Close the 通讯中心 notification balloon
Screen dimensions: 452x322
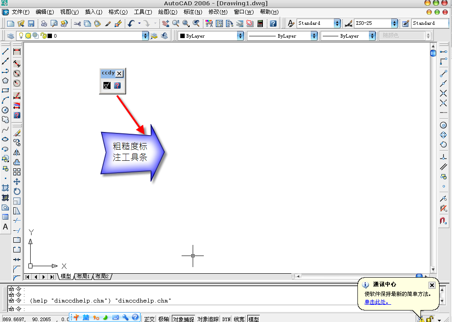tap(432, 285)
